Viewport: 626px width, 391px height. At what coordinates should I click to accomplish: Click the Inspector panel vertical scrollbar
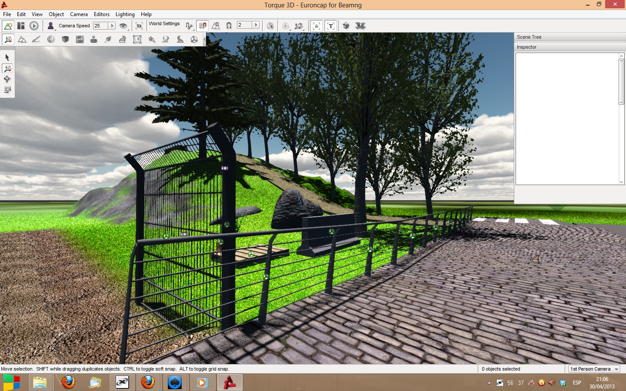[x=622, y=119]
